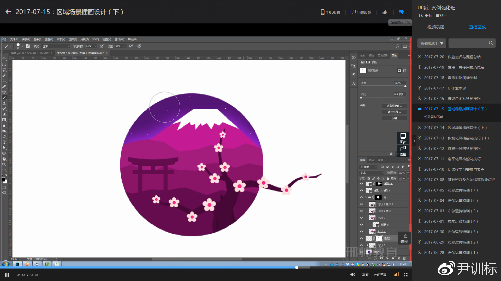Select the Magic Wand tool

click(x=4, y=75)
